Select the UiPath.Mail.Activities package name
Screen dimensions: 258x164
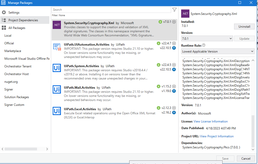(79, 88)
